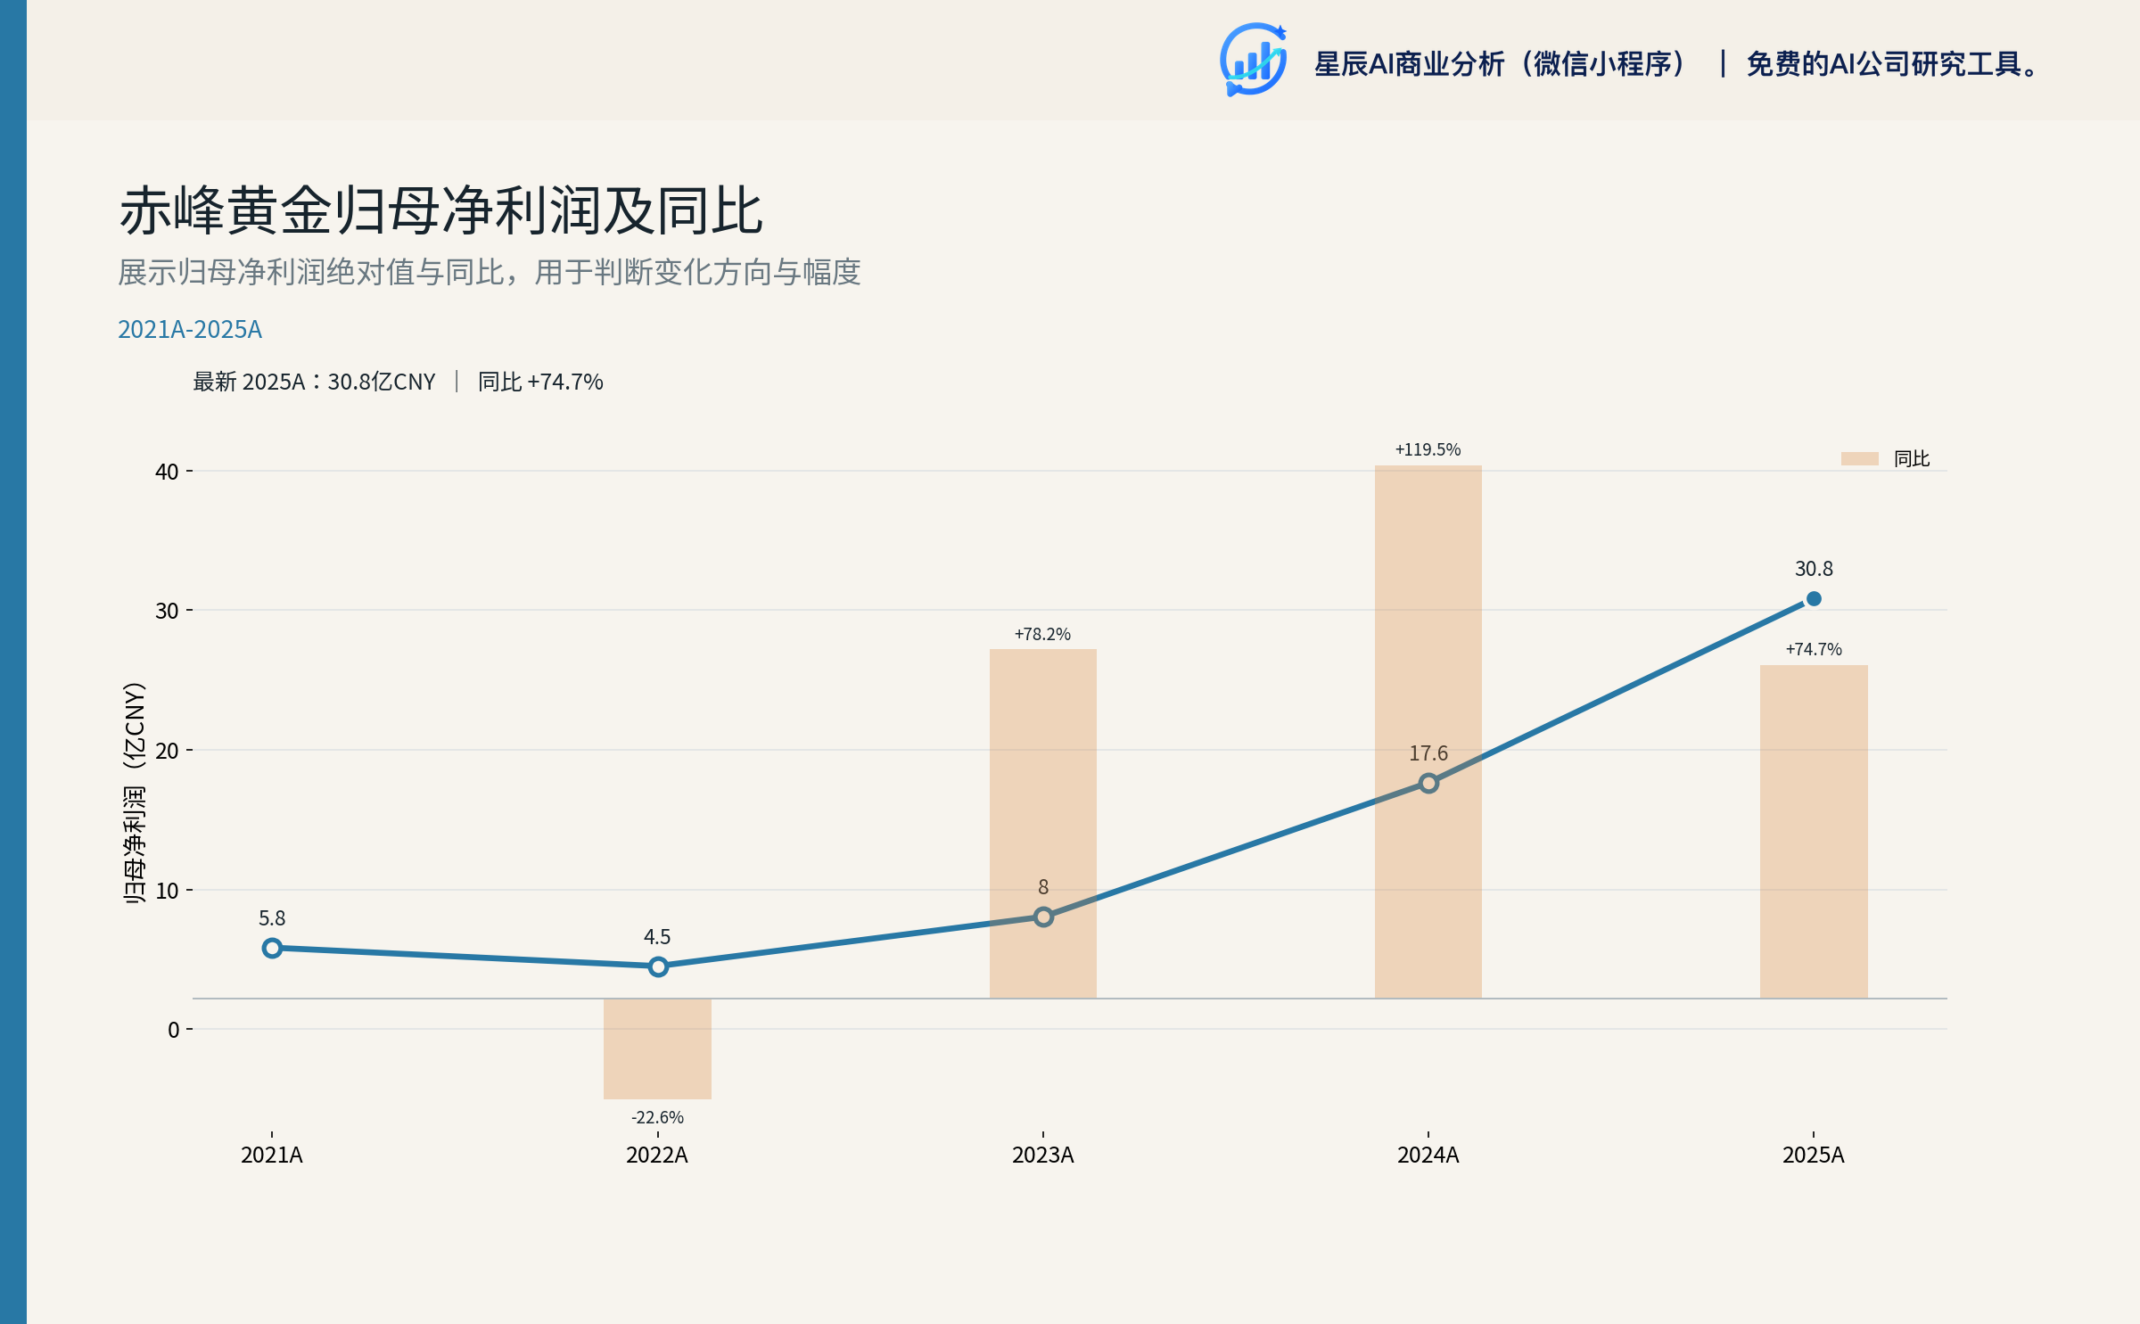Click the -22.6% negative bar
The image size is (2140, 1324).
pos(657,1049)
